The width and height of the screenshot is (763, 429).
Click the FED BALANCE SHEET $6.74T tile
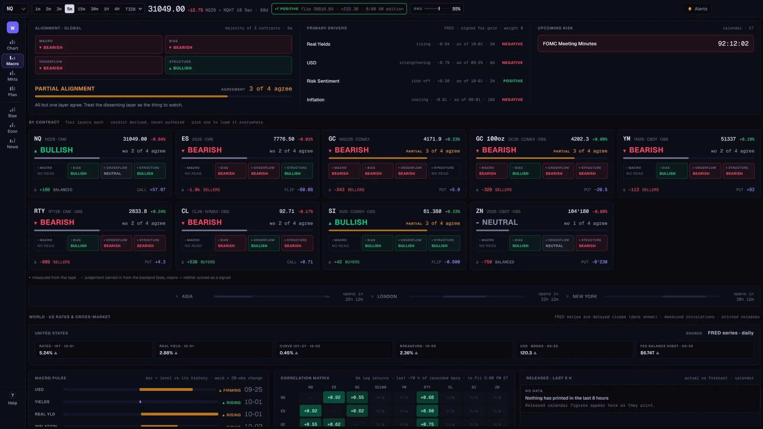pos(695,350)
